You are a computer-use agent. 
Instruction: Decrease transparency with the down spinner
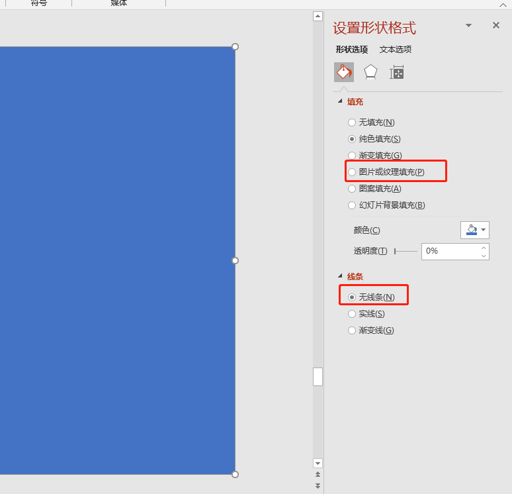(x=484, y=256)
